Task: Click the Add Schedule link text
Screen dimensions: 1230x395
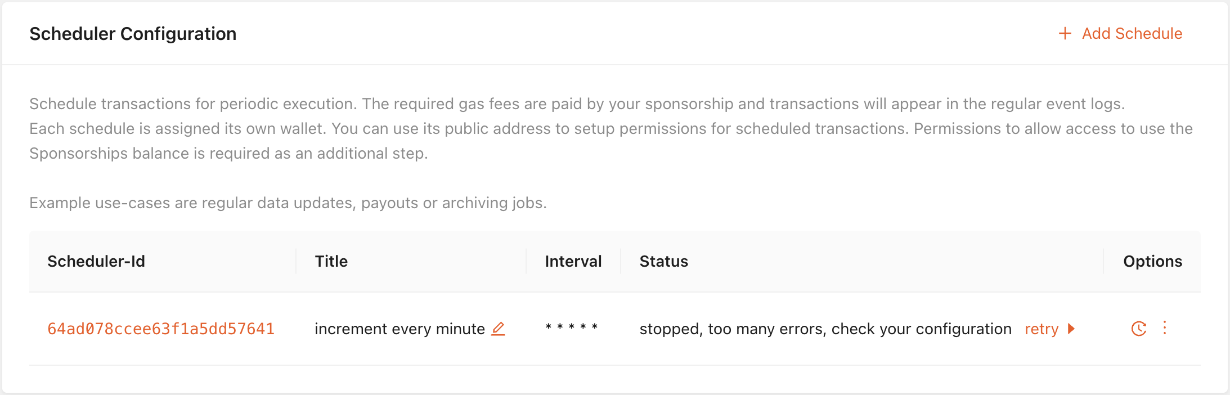Action: coord(1132,34)
